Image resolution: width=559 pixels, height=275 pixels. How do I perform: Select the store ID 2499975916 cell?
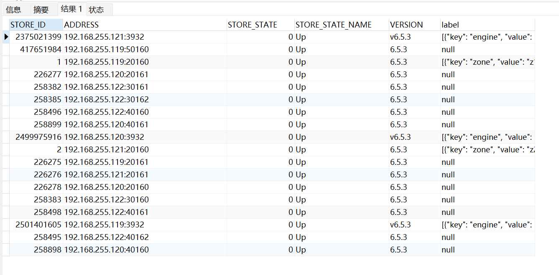tap(38, 137)
